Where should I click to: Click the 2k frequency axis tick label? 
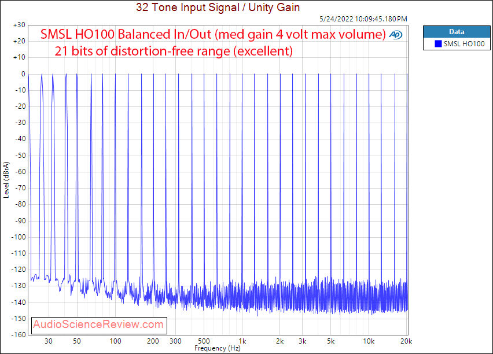[280, 341]
